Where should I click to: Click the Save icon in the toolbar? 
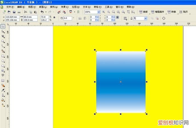pyautogui.click(x=14, y=12)
